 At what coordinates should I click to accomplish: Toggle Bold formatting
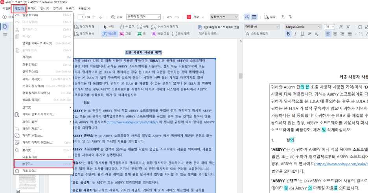point(288,34)
